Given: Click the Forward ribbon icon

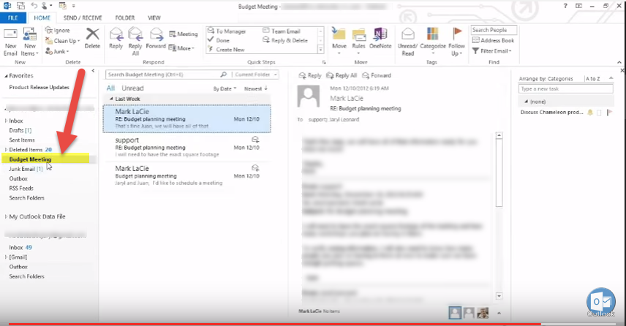Looking at the screenshot, I should (155, 37).
